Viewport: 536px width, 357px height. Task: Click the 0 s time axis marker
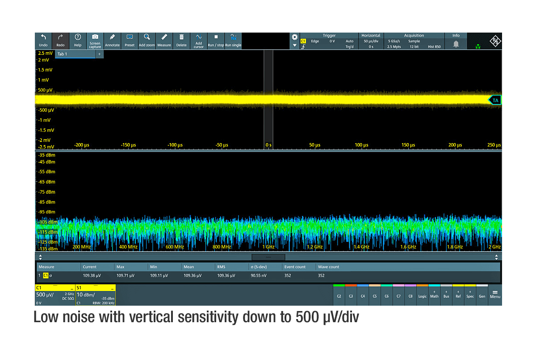click(x=268, y=145)
